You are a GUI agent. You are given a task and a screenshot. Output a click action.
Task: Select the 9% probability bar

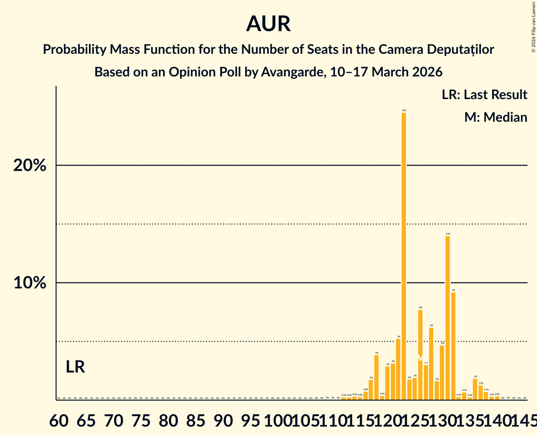[x=454, y=344]
